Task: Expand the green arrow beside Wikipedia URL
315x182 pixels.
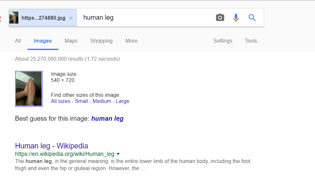Action: [x=118, y=154]
